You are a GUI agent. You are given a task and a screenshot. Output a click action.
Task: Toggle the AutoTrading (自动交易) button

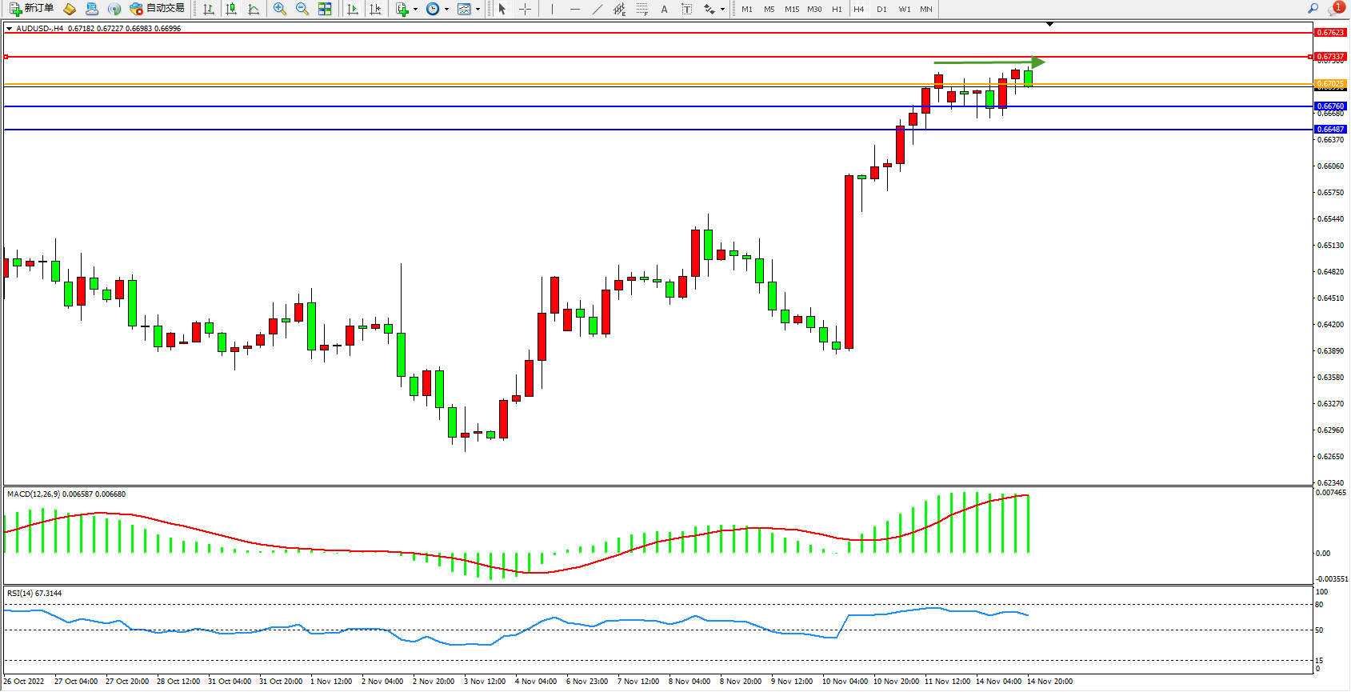point(158,9)
